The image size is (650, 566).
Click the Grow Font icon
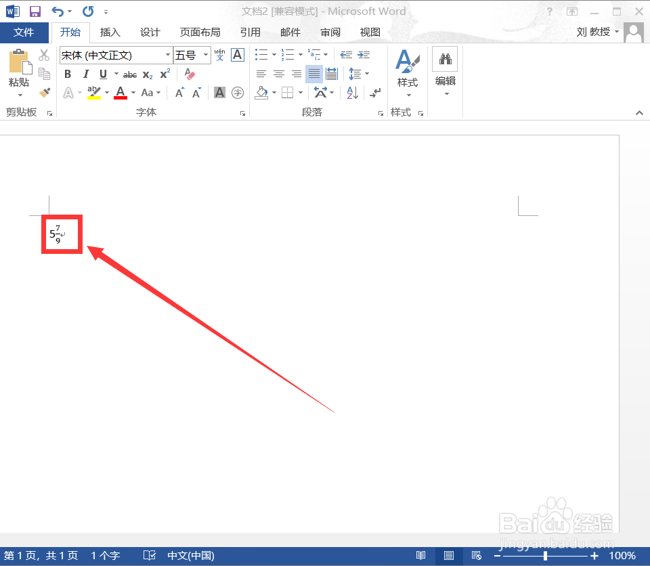click(179, 93)
